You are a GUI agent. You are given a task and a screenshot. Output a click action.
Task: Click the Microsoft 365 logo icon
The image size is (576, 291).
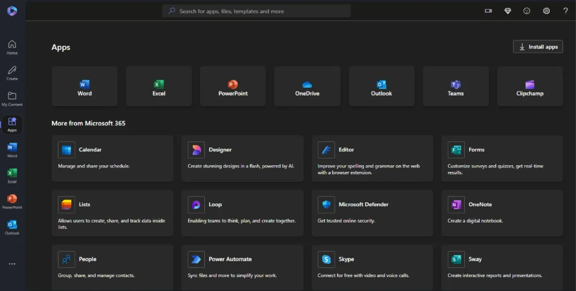pyautogui.click(x=12, y=11)
